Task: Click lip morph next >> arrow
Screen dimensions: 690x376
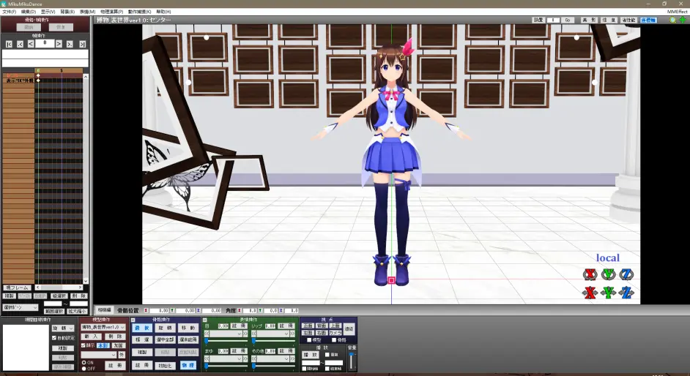Action: 293,334
